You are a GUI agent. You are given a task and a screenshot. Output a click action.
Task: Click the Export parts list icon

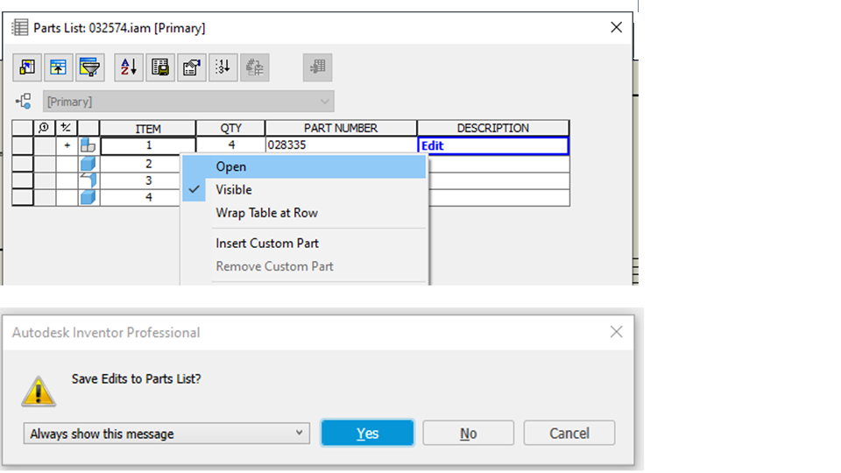coord(159,67)
